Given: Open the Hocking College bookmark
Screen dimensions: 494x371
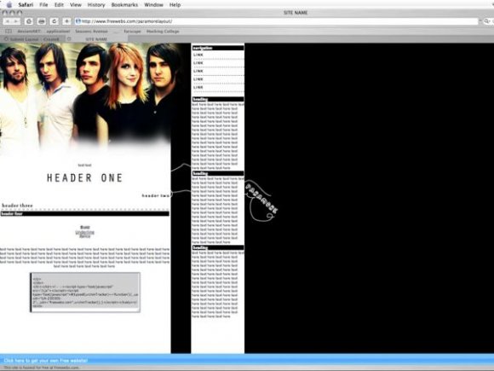Looking at the screenshot, I should 163,32.
